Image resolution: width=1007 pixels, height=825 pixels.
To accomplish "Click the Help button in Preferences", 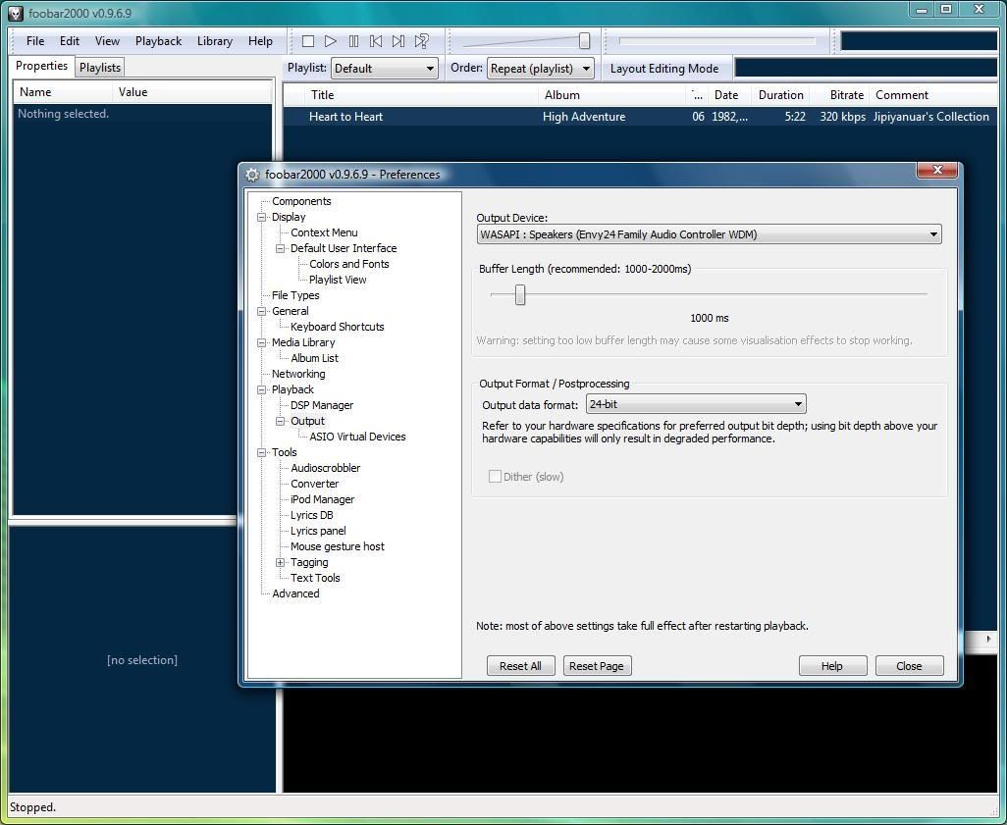I will (x=832, y=666).
